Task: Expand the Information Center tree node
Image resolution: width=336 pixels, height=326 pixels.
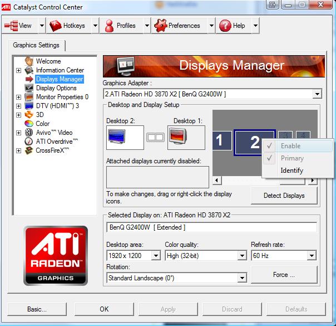Action: click(x=19, y=70)
